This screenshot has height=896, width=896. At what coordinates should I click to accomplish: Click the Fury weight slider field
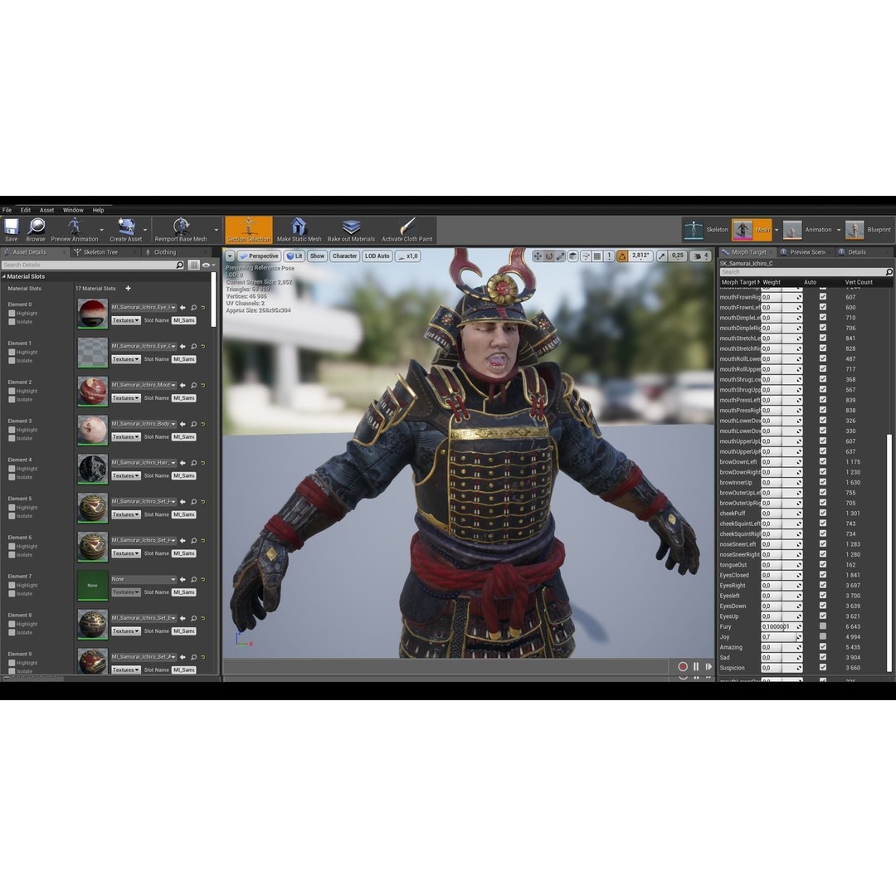pos(782,626)
